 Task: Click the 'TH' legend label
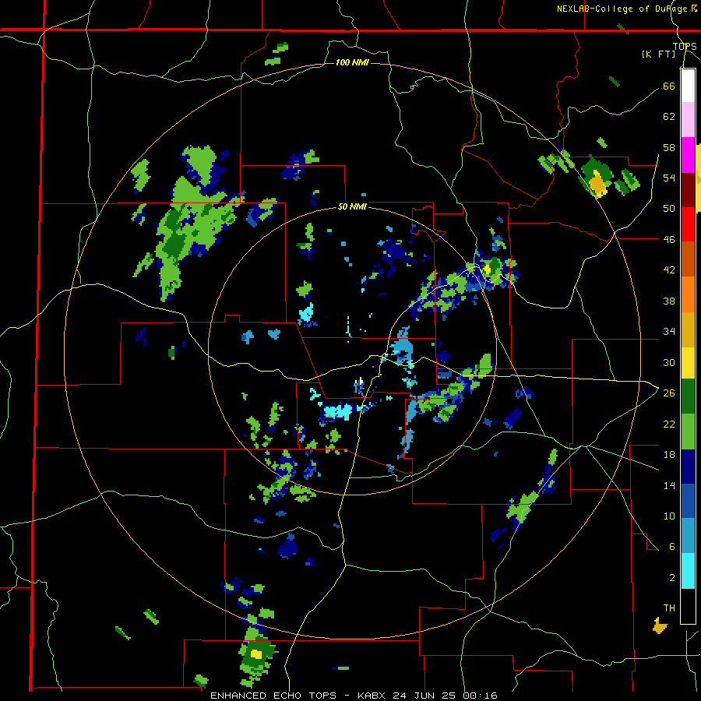pos(669,608)
